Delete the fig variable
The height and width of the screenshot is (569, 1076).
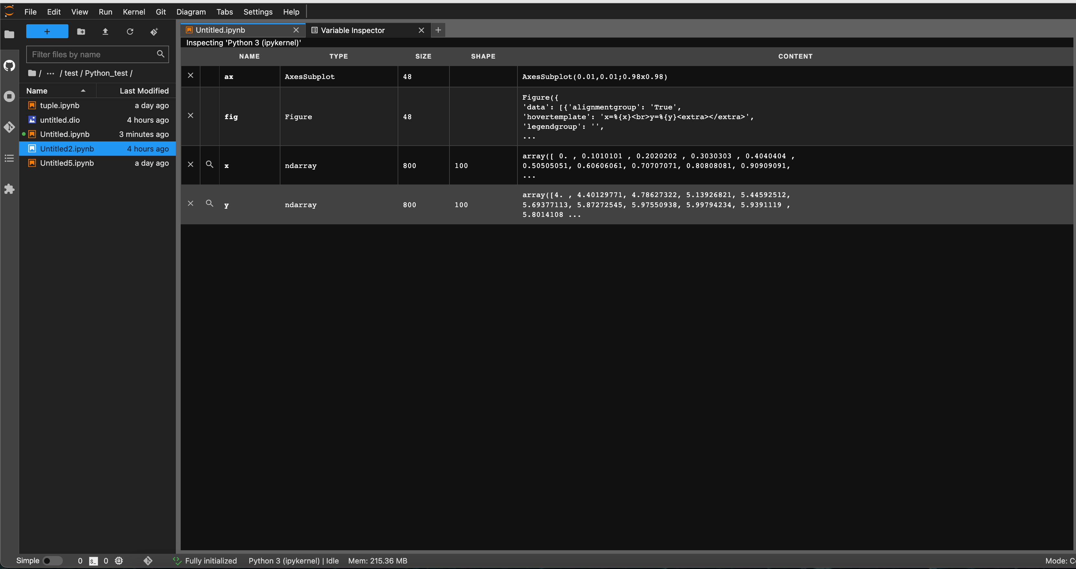(x=190, y=116)
